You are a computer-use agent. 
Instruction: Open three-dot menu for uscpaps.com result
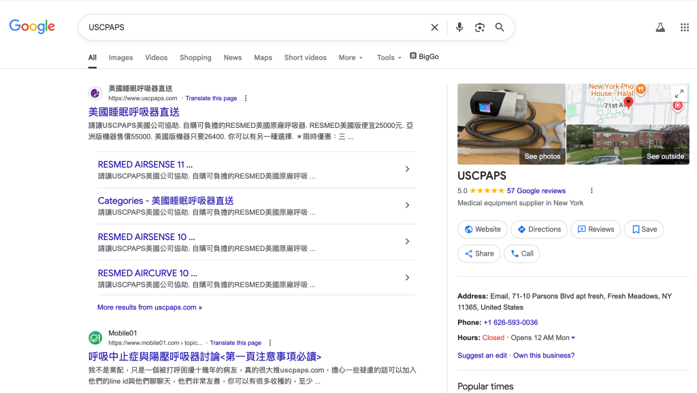click(246, 99)
